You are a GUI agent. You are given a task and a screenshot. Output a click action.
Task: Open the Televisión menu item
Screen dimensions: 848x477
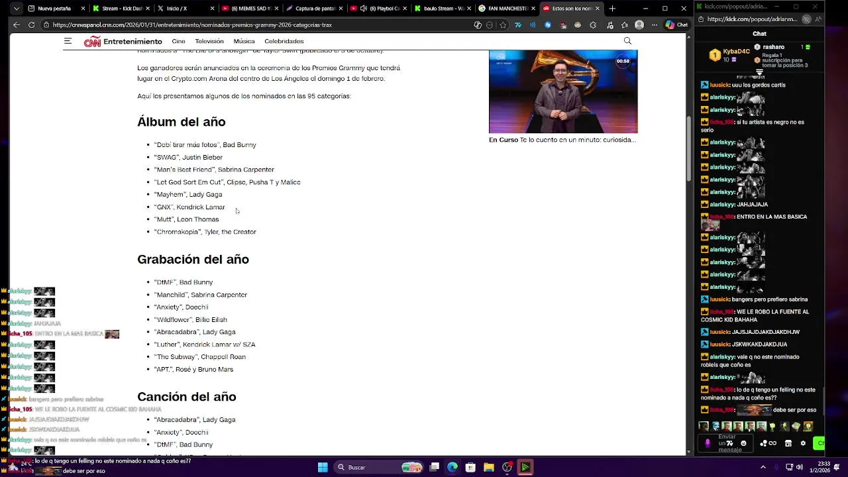[209, 41]
